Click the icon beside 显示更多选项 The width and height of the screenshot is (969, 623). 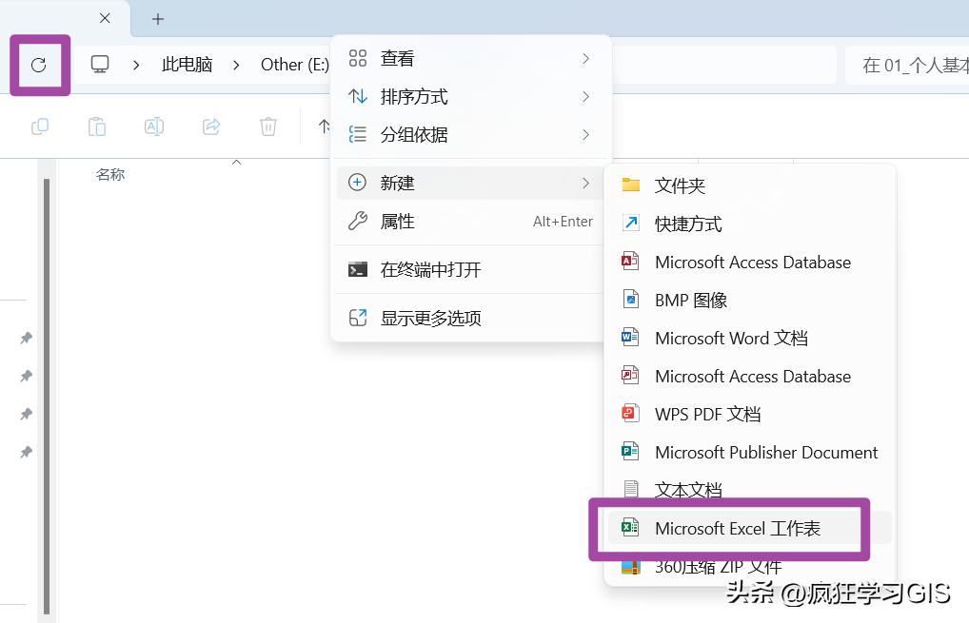(358, 318)
